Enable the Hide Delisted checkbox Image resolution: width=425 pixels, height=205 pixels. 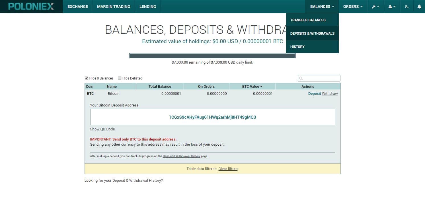[120, 78]
